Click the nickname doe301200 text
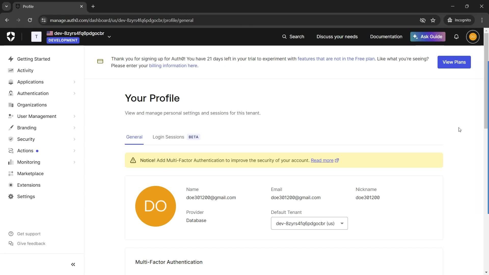 tap(368, 198)
